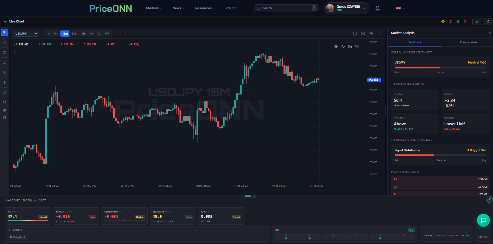Click the trash icon to remove drawings
The width and height of the screenshot is (493, 244).
(4, 117)
